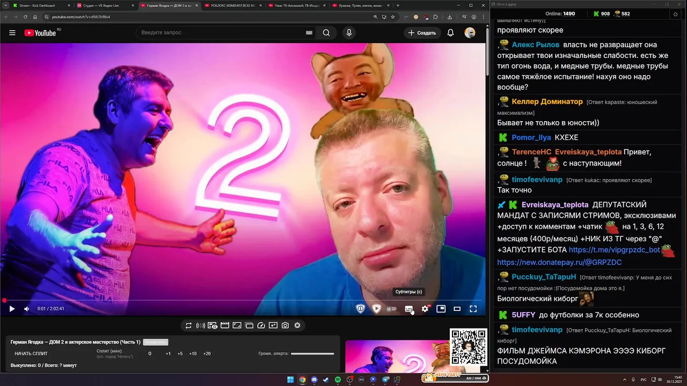Add +5 minutes to split
Image resolution: width=687 pixels, height=386 pixels.
point(180,353)
